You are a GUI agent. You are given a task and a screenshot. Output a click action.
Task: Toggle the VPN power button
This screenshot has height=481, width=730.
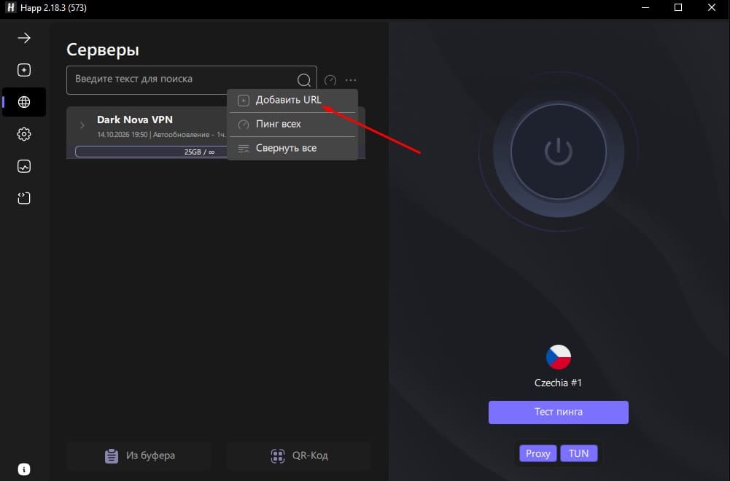pos(558,152)
